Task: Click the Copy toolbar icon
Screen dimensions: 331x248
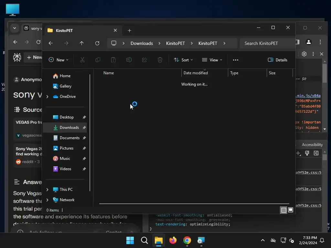Action: click(98, 60)
